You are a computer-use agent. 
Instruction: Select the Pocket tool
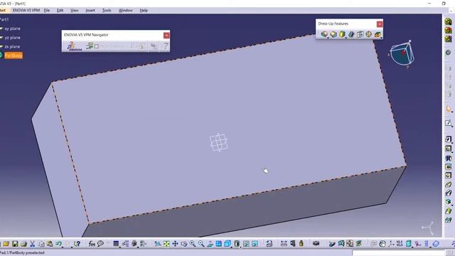[449, 149]
